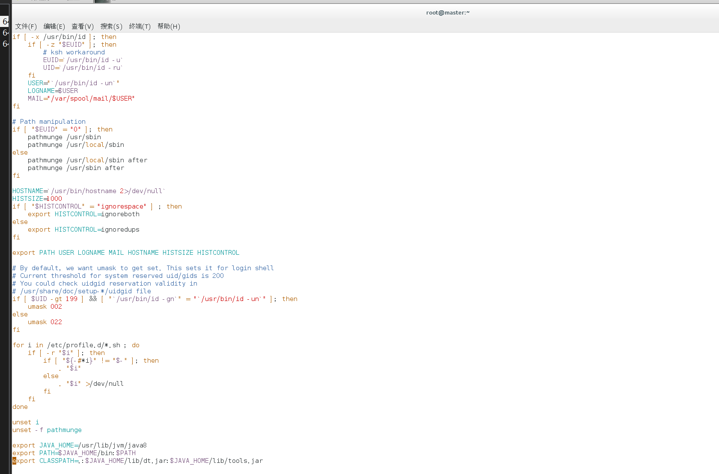This screenshot has width=719, height=474.
Task: Click the 'if [ -z "$EUID" ]; then' line
Action: click(x=72, y=45)
